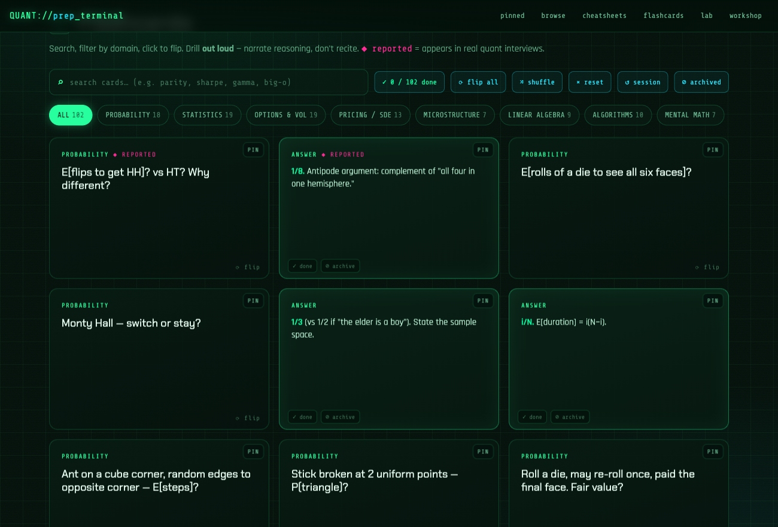Click the magnifier icon in search box

(x=60, y=82)
